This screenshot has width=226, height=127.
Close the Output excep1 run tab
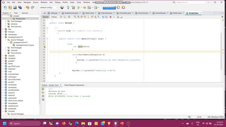(x=60, y=85)
